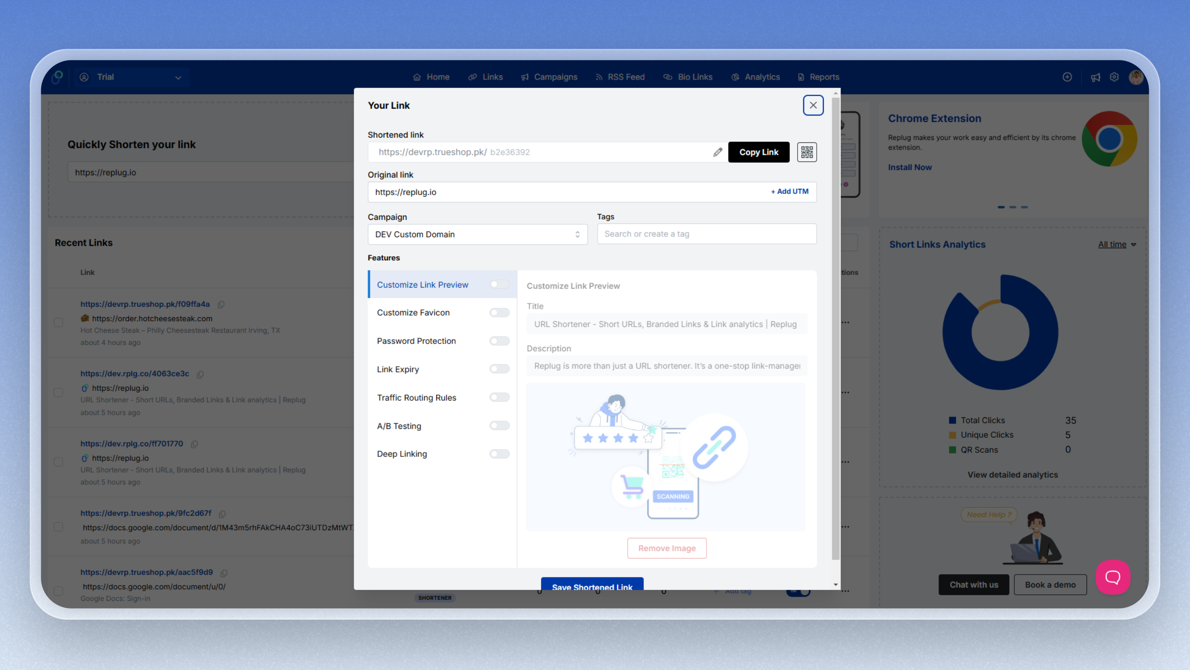
Task: Click View detailed analytics
Action: tap(1012, 475)
